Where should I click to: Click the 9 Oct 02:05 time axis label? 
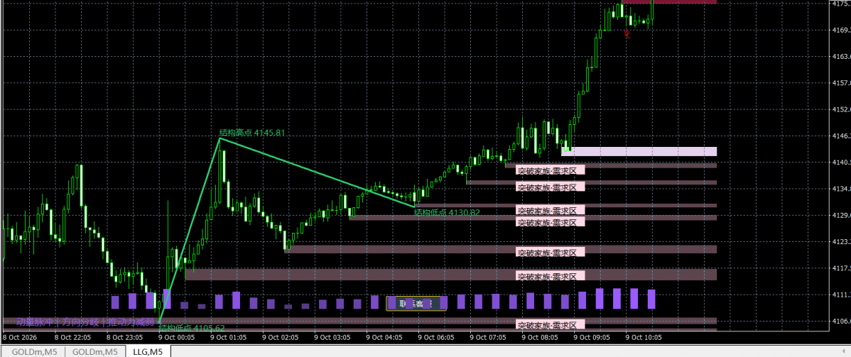[281, 337]
